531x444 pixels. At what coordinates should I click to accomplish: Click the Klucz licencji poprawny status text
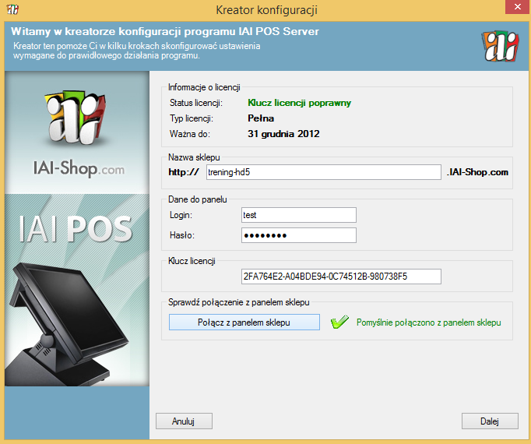pyautogui.click(x=299, y=103)
